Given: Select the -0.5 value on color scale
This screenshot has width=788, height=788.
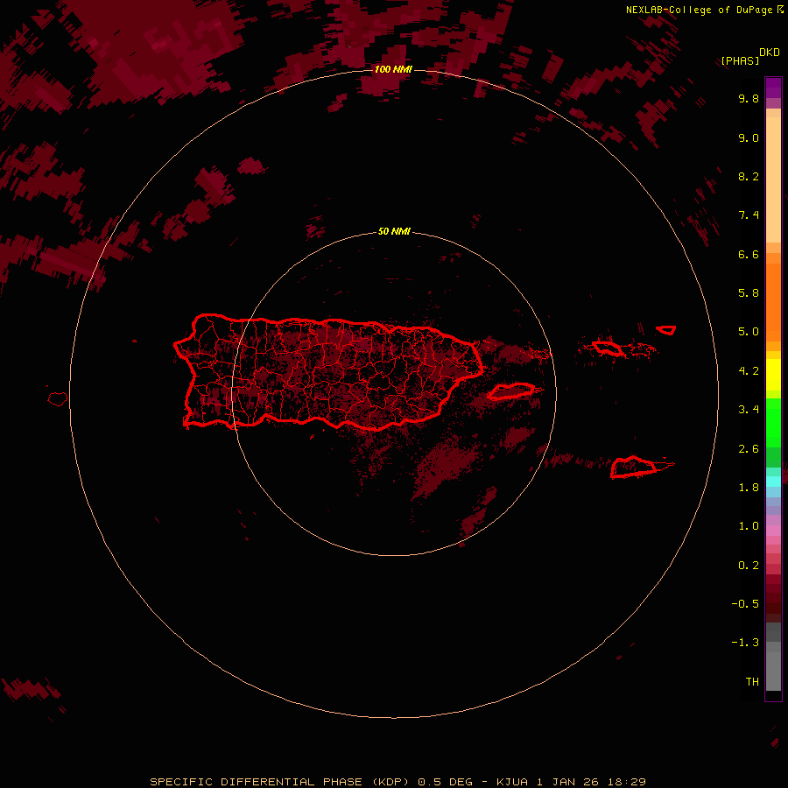Looking at the screenshot, I should (745, 604).
